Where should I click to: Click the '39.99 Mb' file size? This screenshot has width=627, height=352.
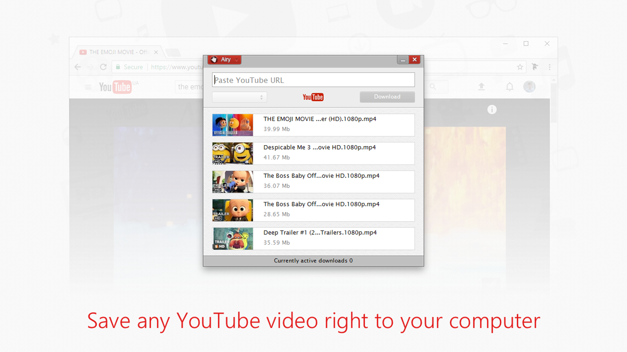click(x=276, y=129)
